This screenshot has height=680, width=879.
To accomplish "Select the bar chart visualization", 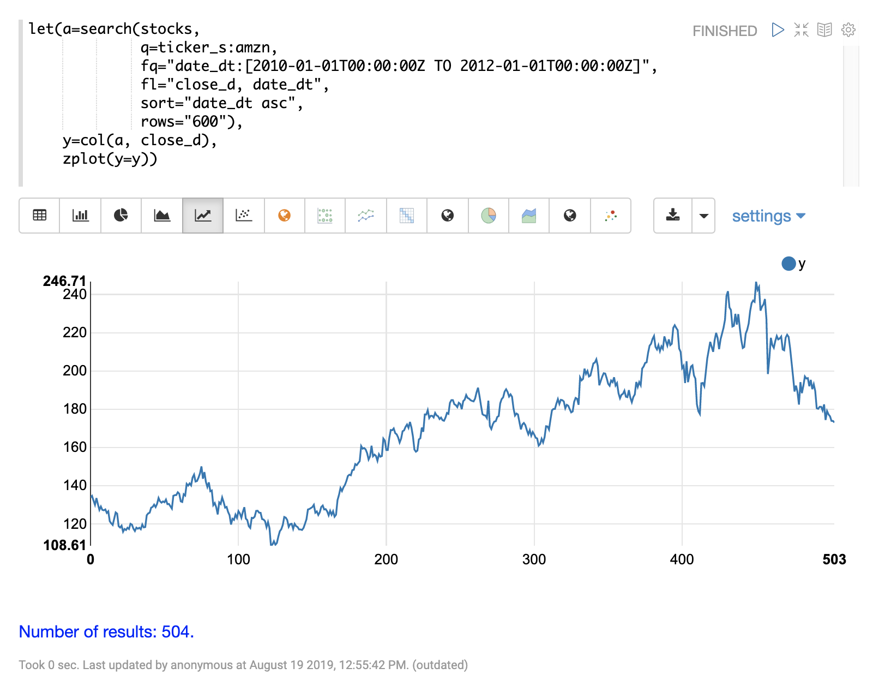I will tap(80, 216).
